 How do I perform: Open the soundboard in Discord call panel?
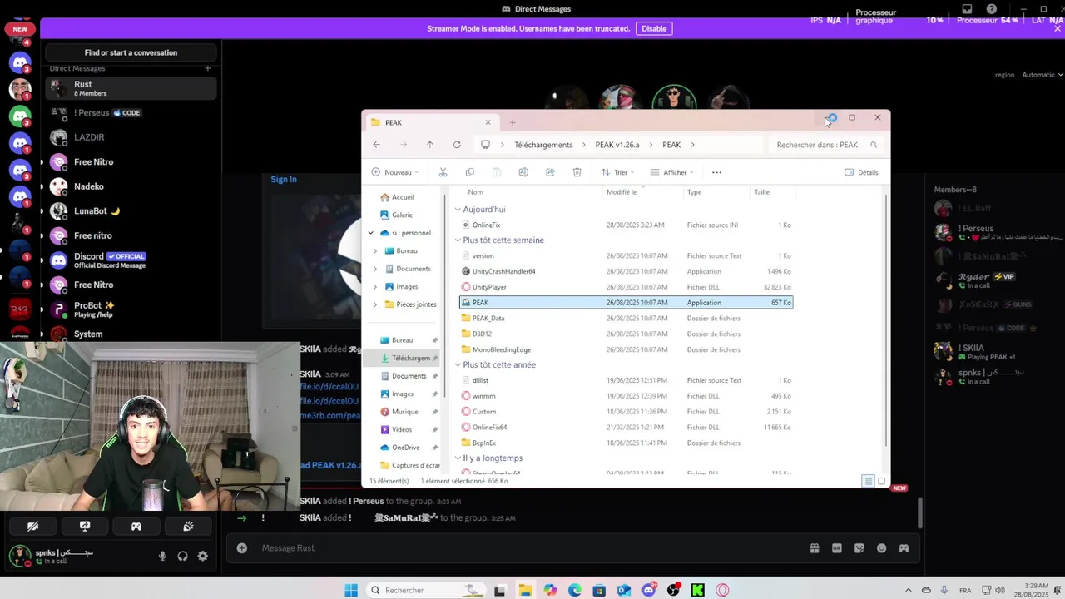(188, 526)
